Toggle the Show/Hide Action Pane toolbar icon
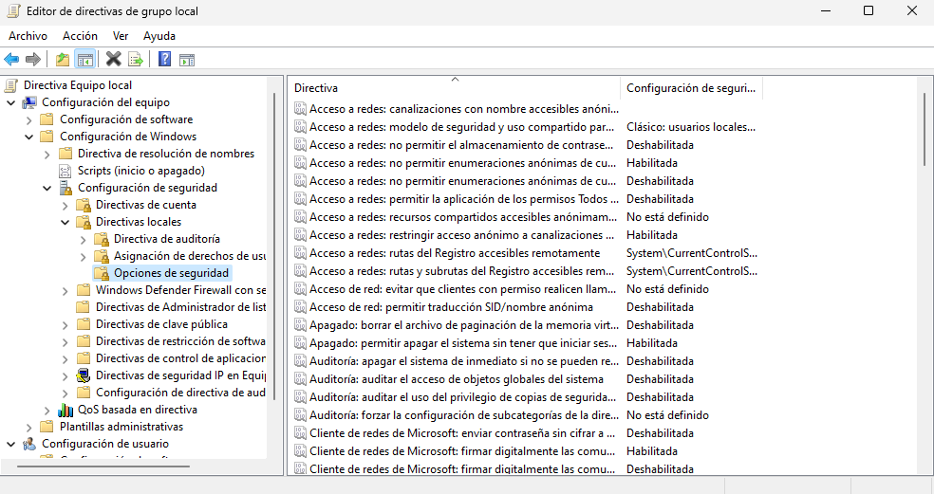This screenshot has height=494, width=934. 187,60
